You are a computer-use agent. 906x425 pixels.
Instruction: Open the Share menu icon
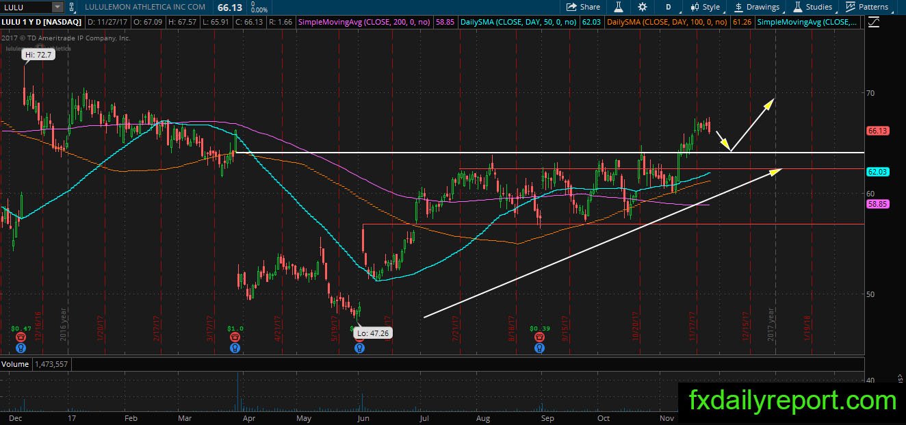[572, 7]
